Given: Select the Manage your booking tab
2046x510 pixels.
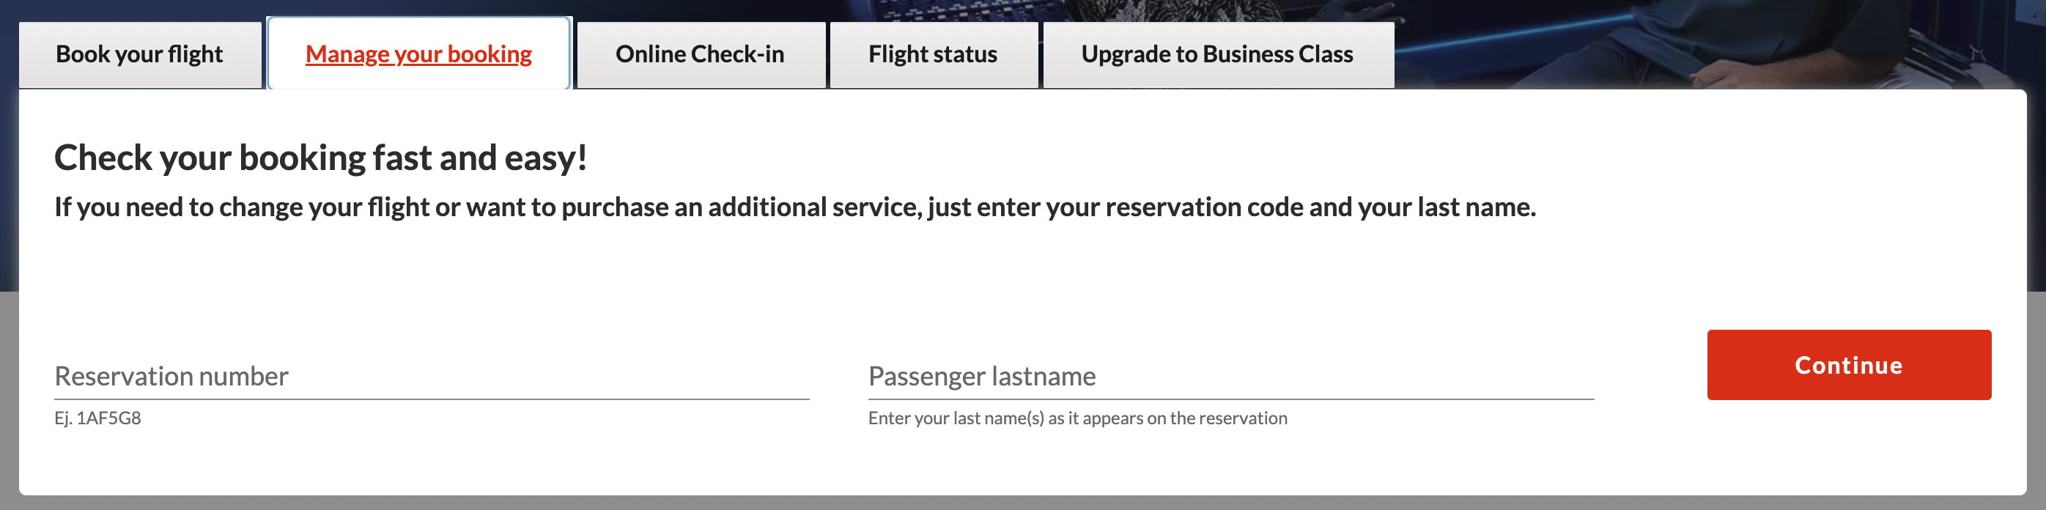Looking at the screenshot, I should tap(418, 54).
